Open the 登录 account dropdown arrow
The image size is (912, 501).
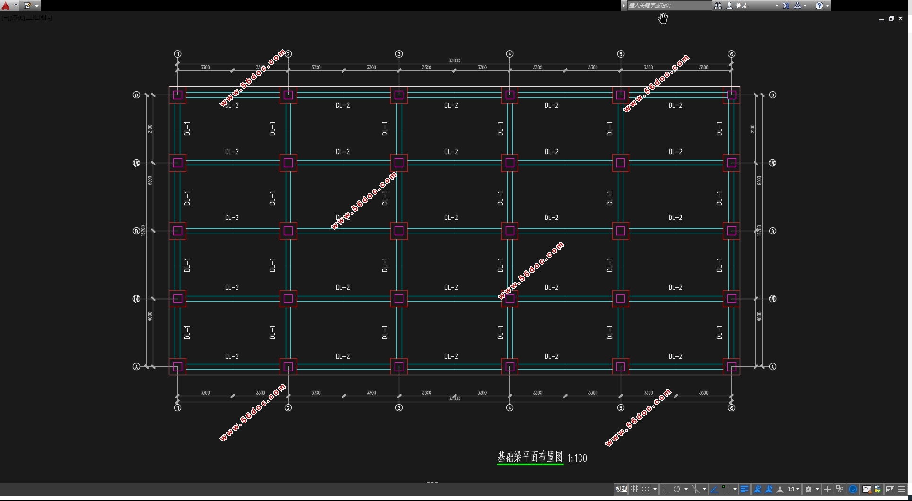[777, 6]
